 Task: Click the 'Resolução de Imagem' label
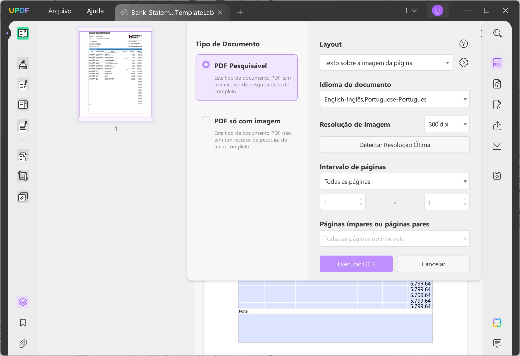(355, 124)
